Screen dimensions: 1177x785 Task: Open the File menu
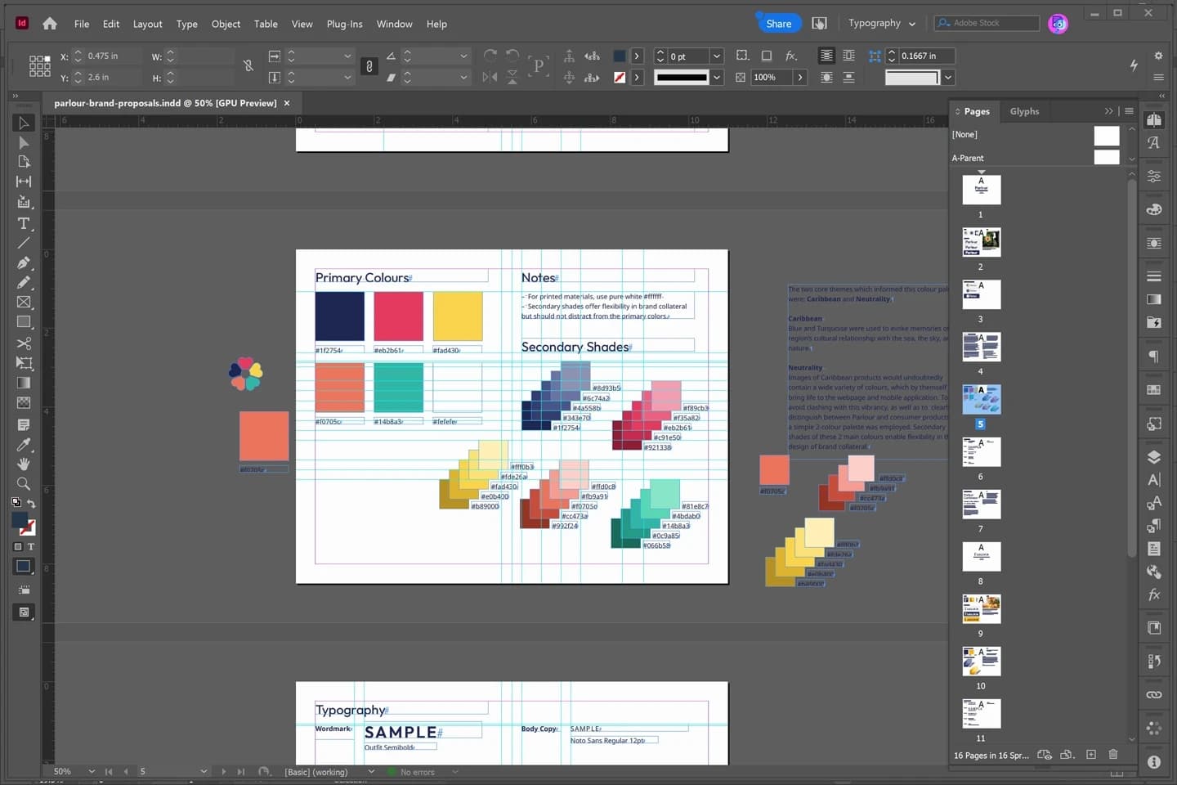coord(82,24)
